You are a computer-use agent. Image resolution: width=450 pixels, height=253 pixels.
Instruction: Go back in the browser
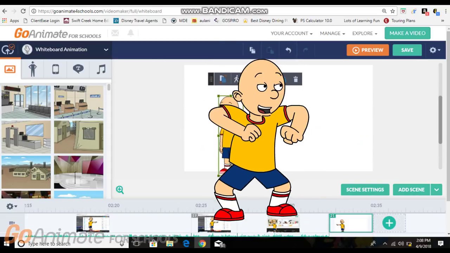(5, 11)
